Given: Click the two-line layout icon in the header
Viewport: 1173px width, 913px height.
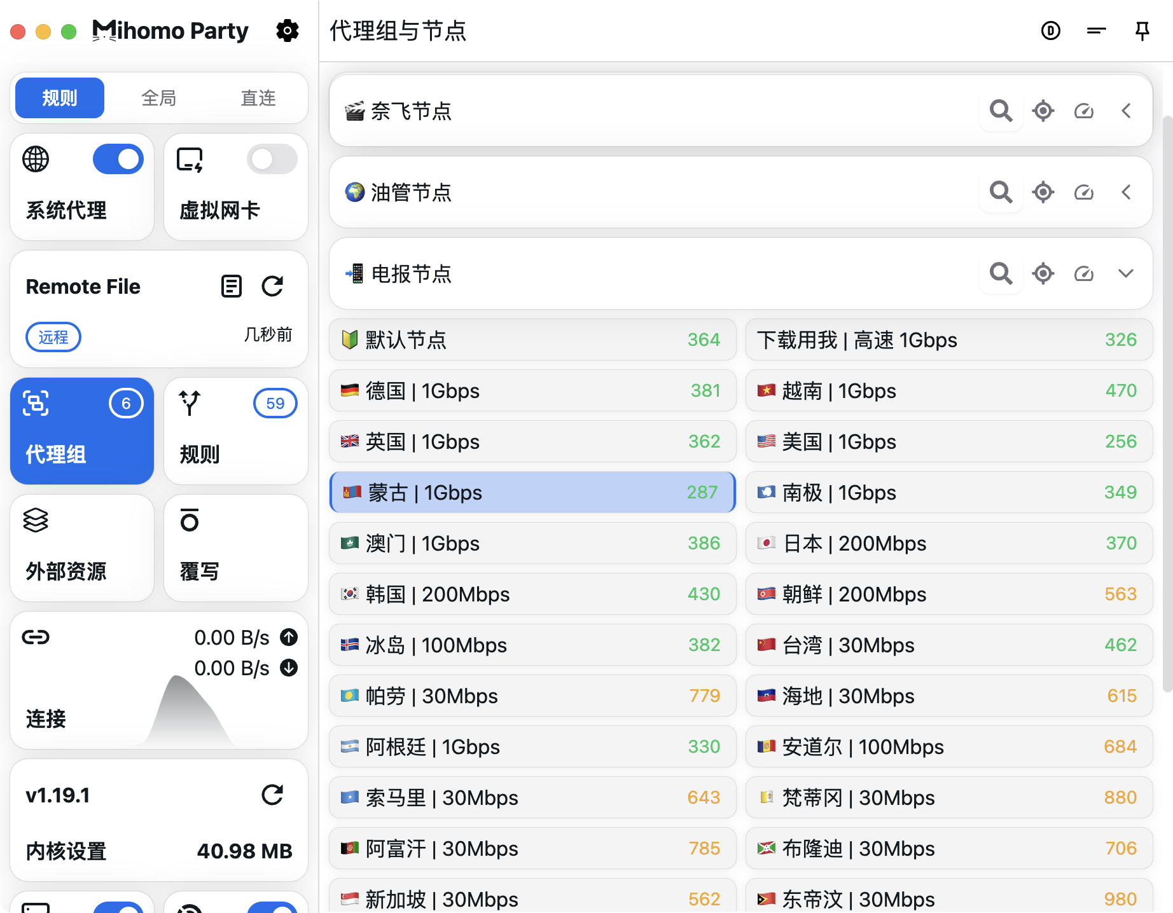Looking at the screenshot, I should coord(1097,31).
